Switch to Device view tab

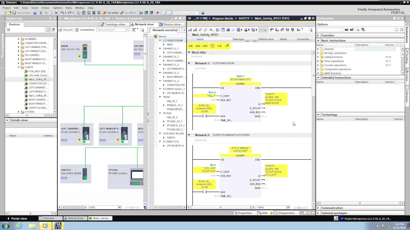pyautogui.click(x=170, y=24)
